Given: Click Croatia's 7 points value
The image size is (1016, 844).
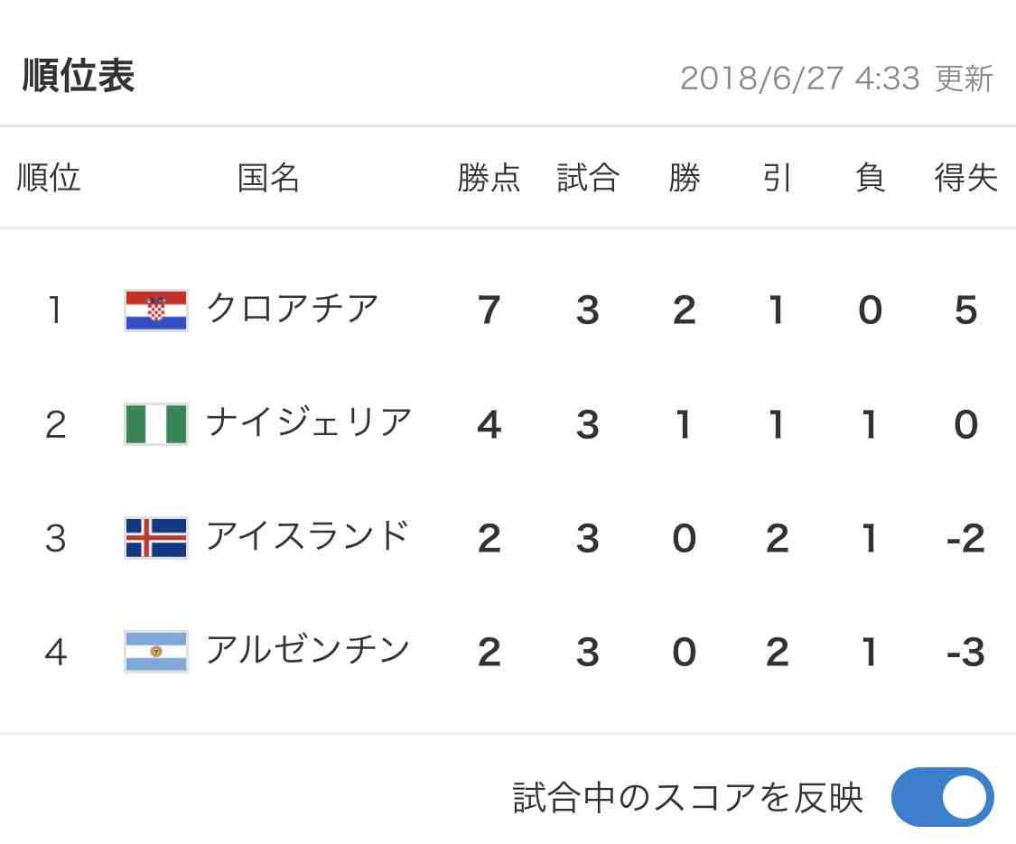Looking at the screenshot, I should [x=489, y=311].
